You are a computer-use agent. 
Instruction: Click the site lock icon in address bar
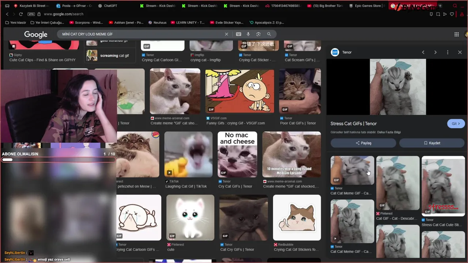[x=39, y=14]
